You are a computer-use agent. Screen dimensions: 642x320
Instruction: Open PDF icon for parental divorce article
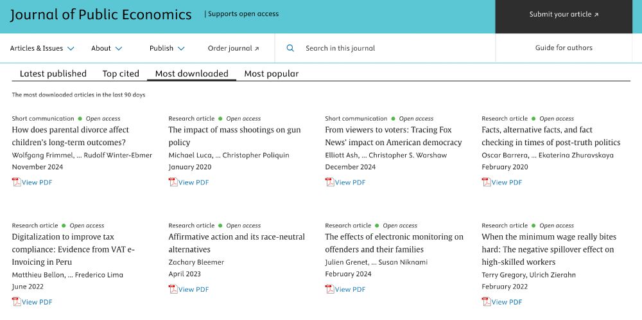pyautogui.click(x=17, y=182)
